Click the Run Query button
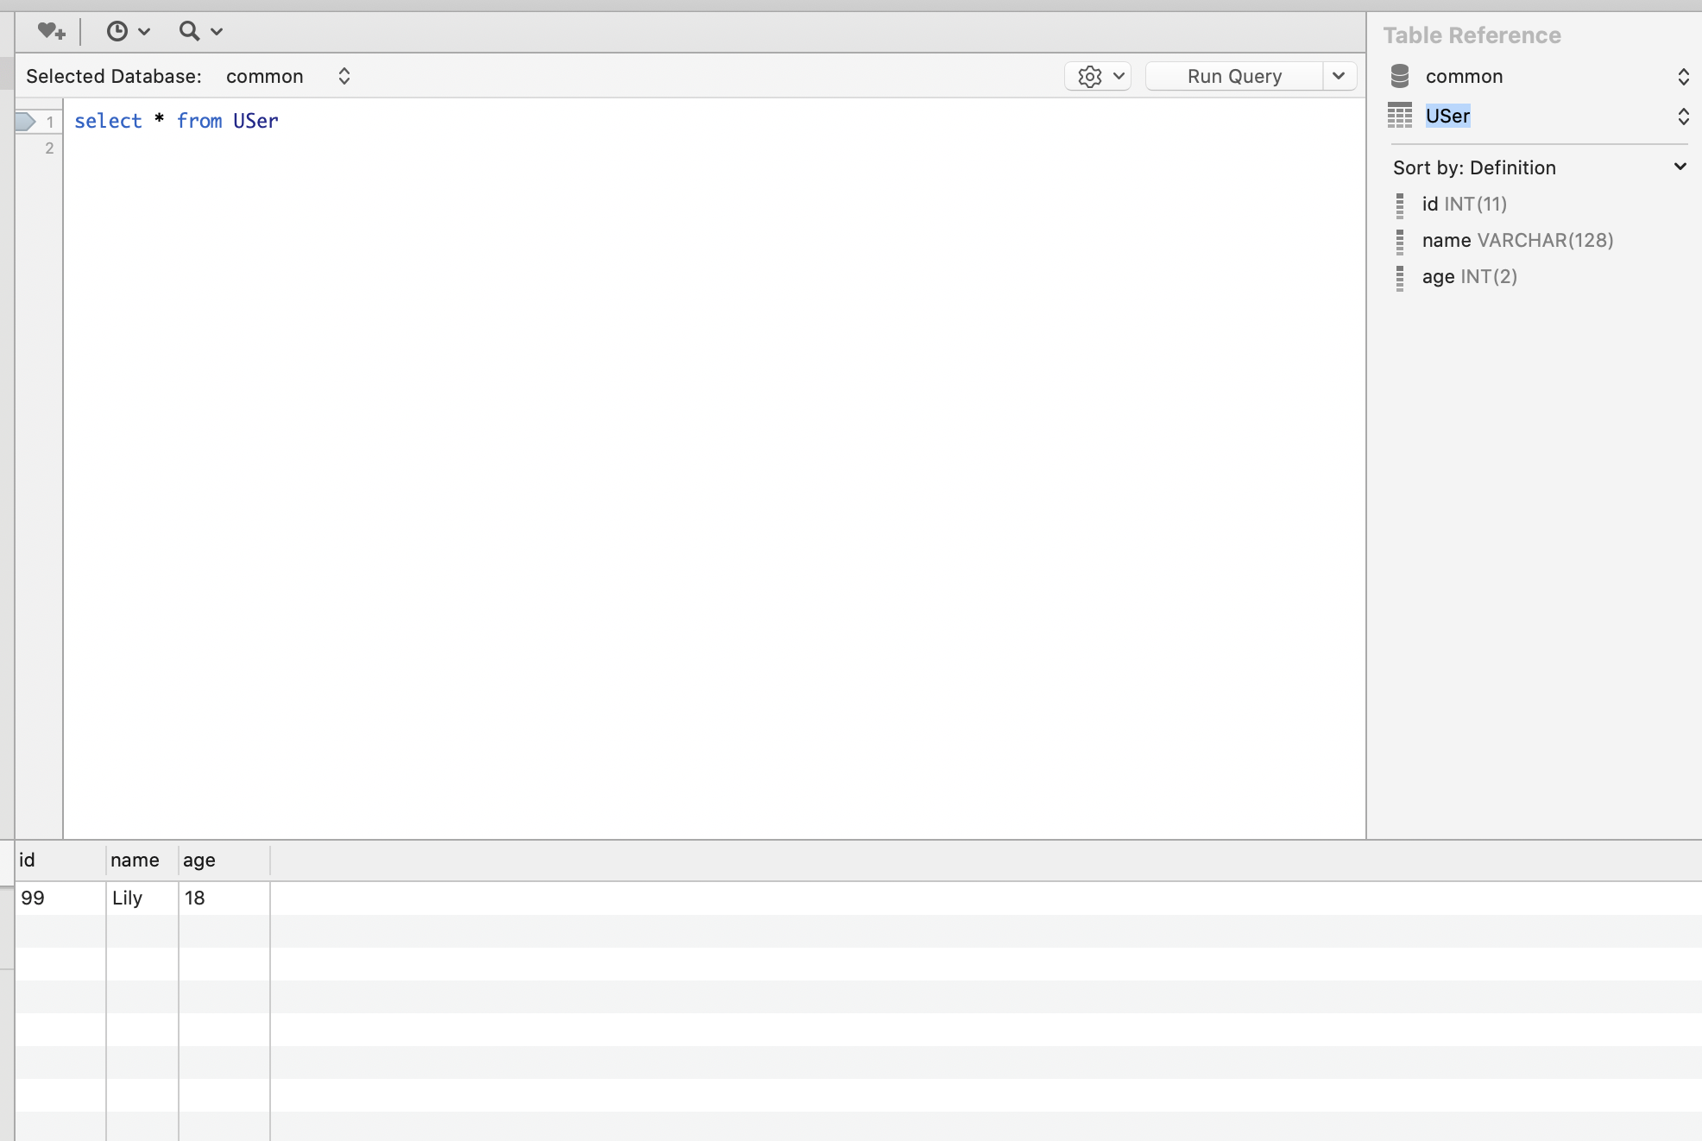The image size is (1702, 1141). pos(1234,76)
